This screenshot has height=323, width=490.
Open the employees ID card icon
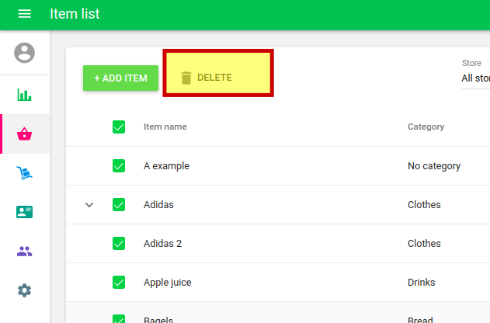25,212
